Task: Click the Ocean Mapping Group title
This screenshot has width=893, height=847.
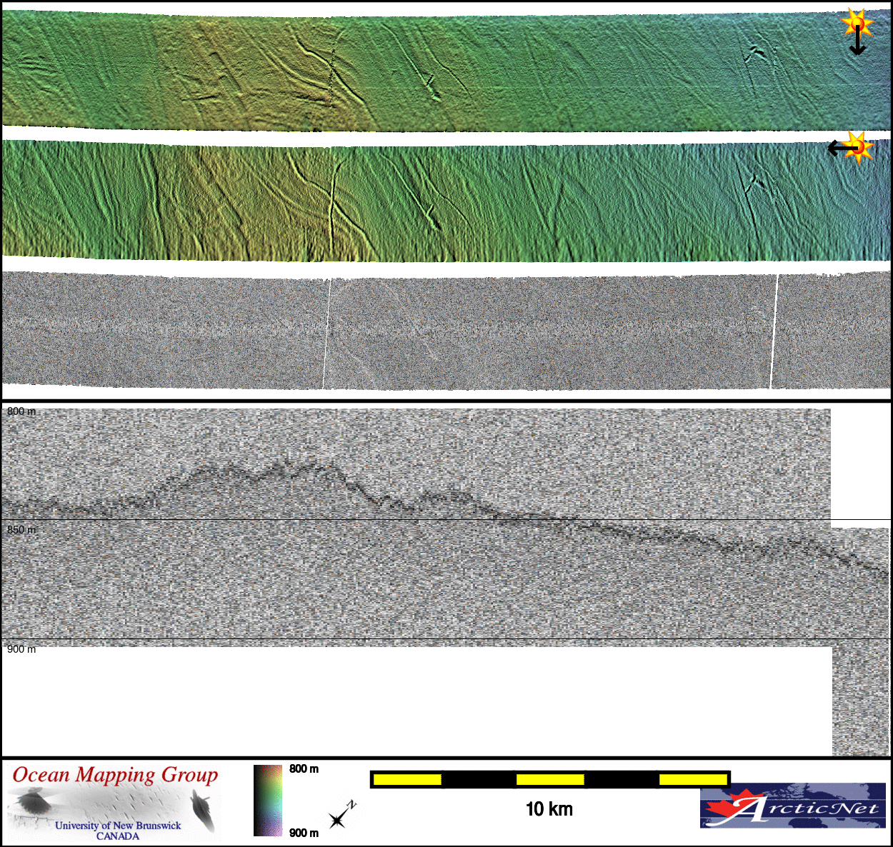Action: pos(115,775)
